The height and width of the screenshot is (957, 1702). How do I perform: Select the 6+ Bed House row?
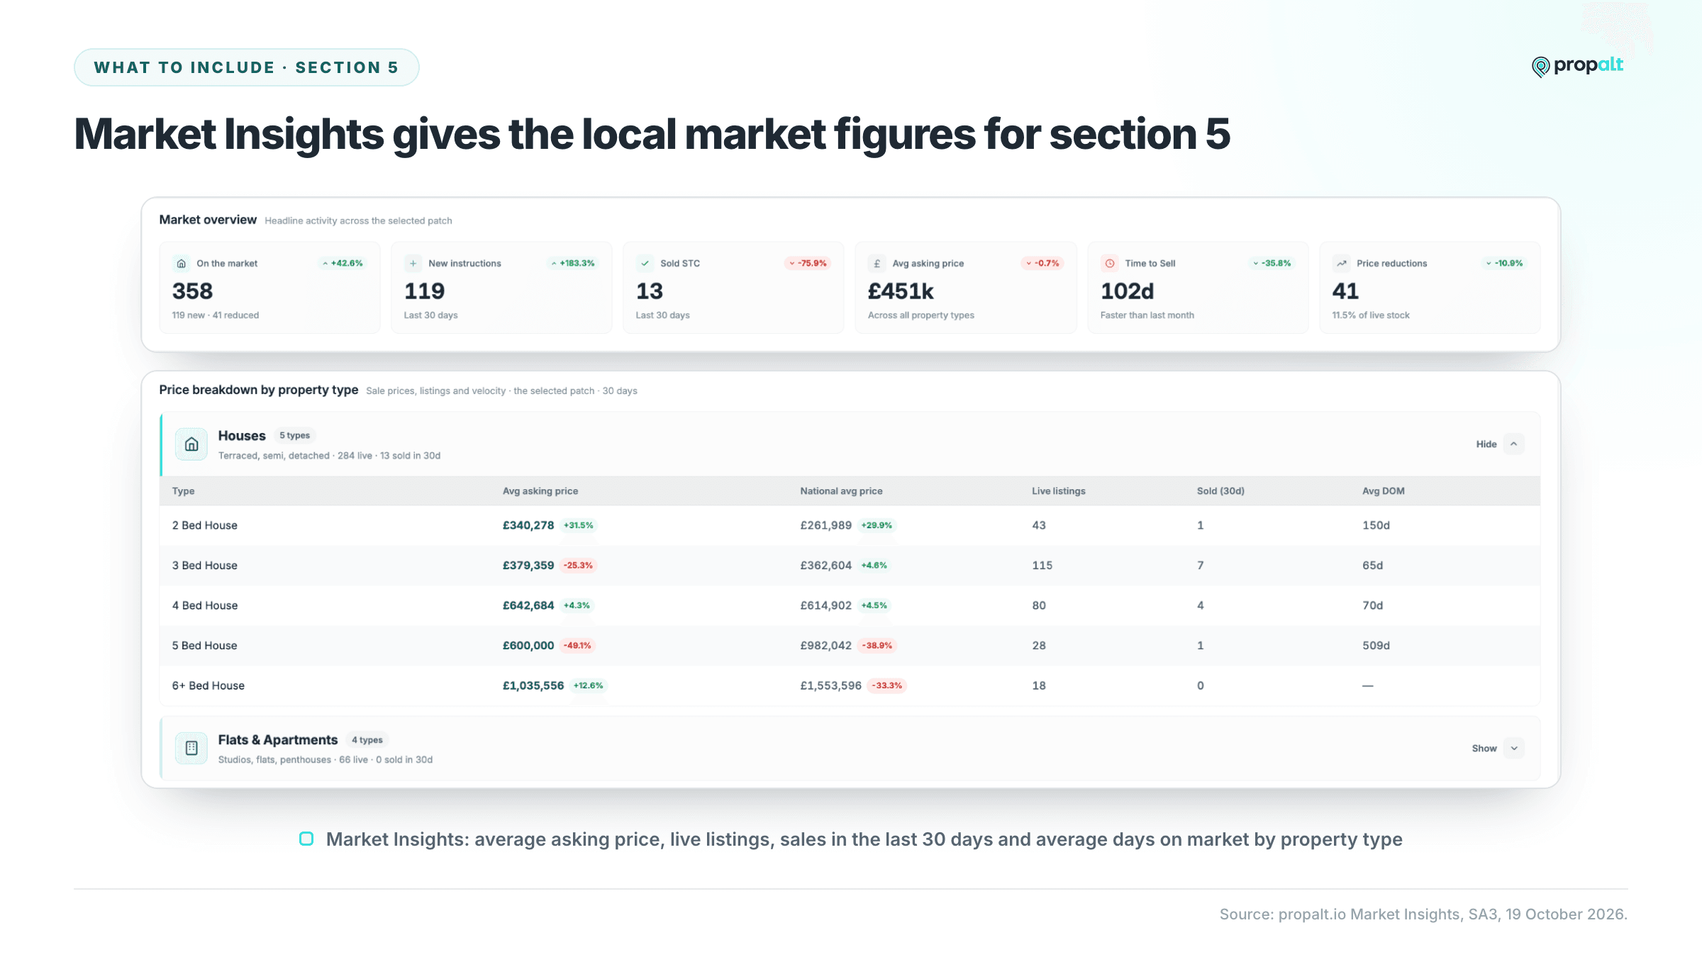(850, 685)
